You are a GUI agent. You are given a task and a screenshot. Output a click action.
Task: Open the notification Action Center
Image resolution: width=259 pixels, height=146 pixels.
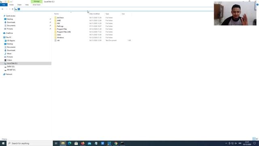pos(255,143)
